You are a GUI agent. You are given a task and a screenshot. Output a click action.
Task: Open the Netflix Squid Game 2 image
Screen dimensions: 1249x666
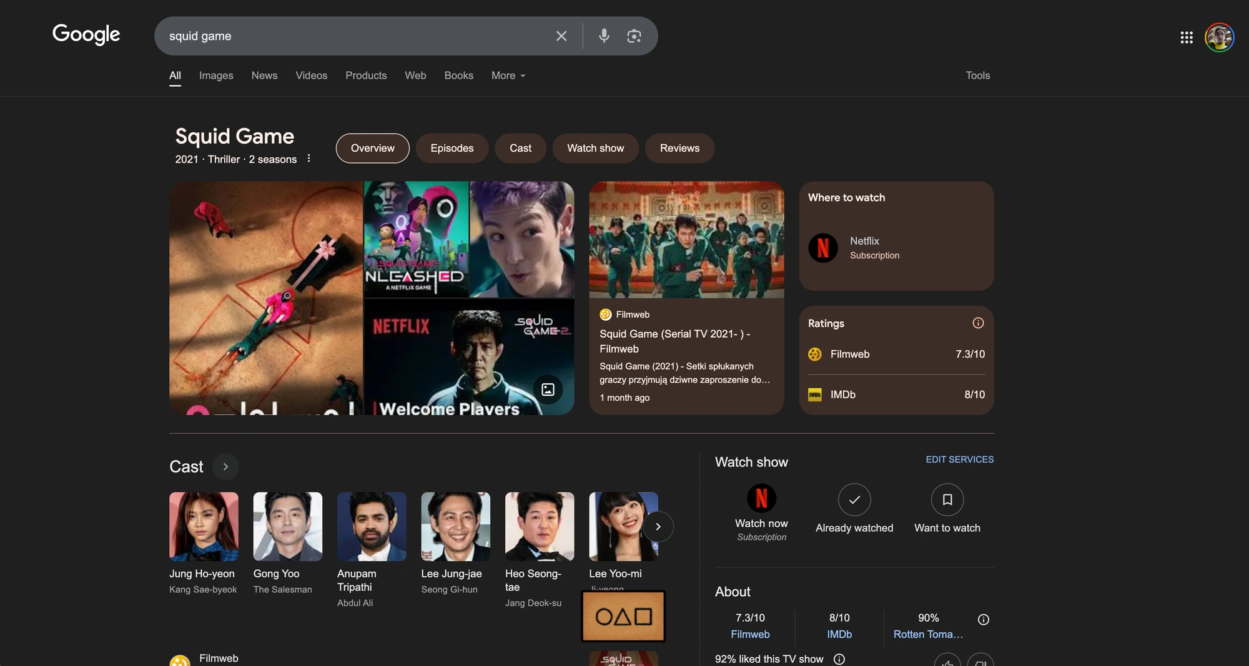click(468, 357)
